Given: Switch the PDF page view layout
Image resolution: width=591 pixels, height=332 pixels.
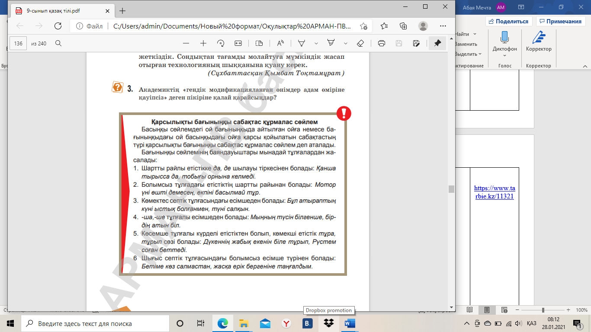Looking at the screenshot, I should pyautogui.click(x=259, y=43).
